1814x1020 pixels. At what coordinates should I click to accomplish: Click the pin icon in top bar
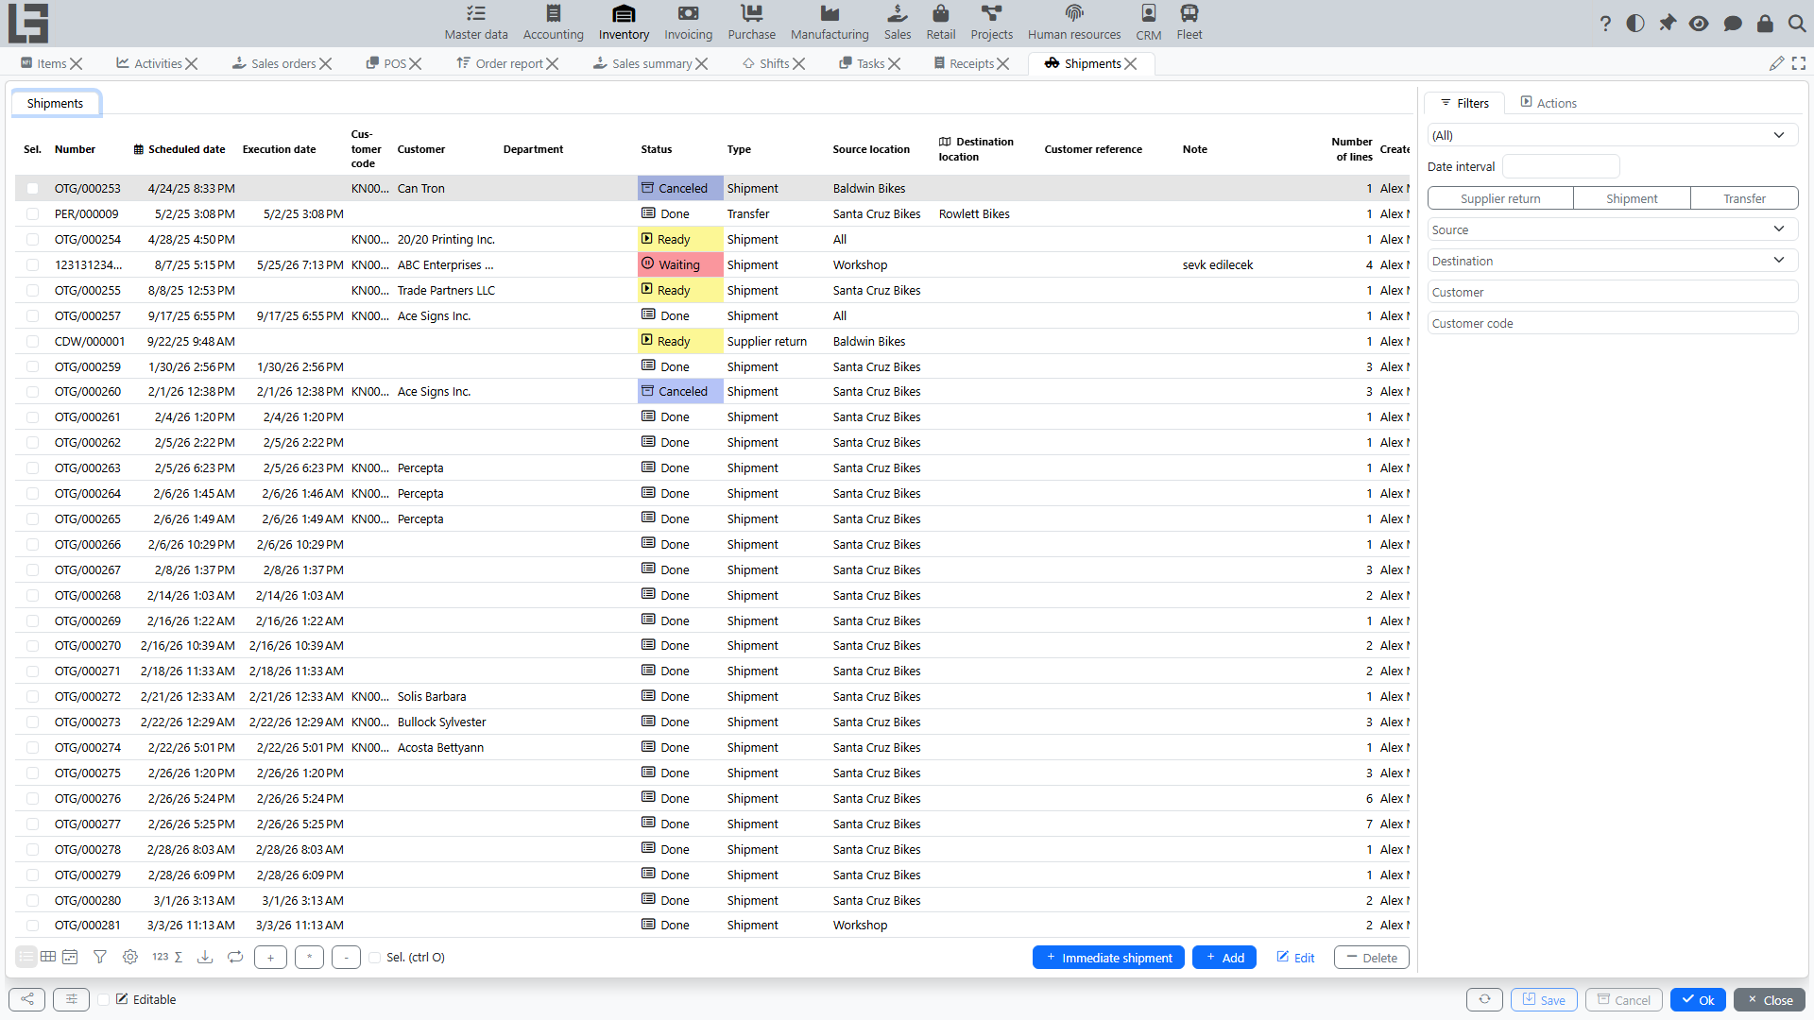pos(1668,24)
